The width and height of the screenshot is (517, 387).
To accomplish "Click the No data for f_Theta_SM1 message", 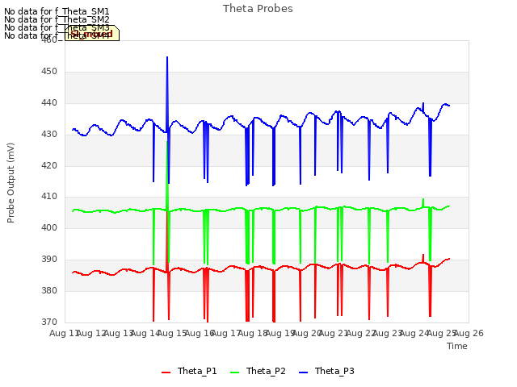I will click(57, 11).
